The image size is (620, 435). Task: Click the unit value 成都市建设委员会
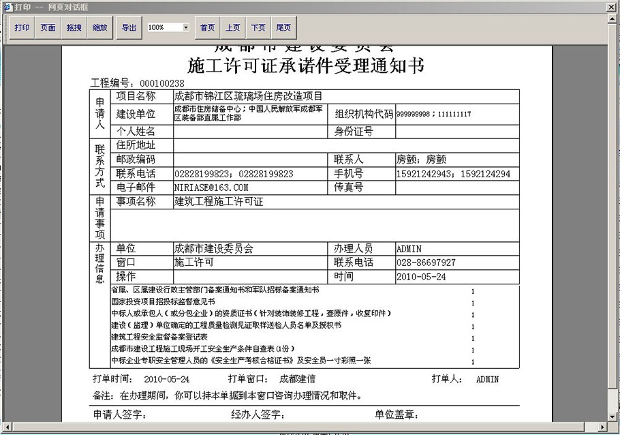click(x=213, y=249)
